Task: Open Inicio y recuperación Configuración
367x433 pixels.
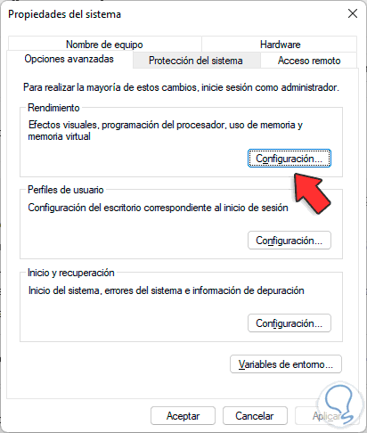Action: pyautogui.click(x=290, y=323)
